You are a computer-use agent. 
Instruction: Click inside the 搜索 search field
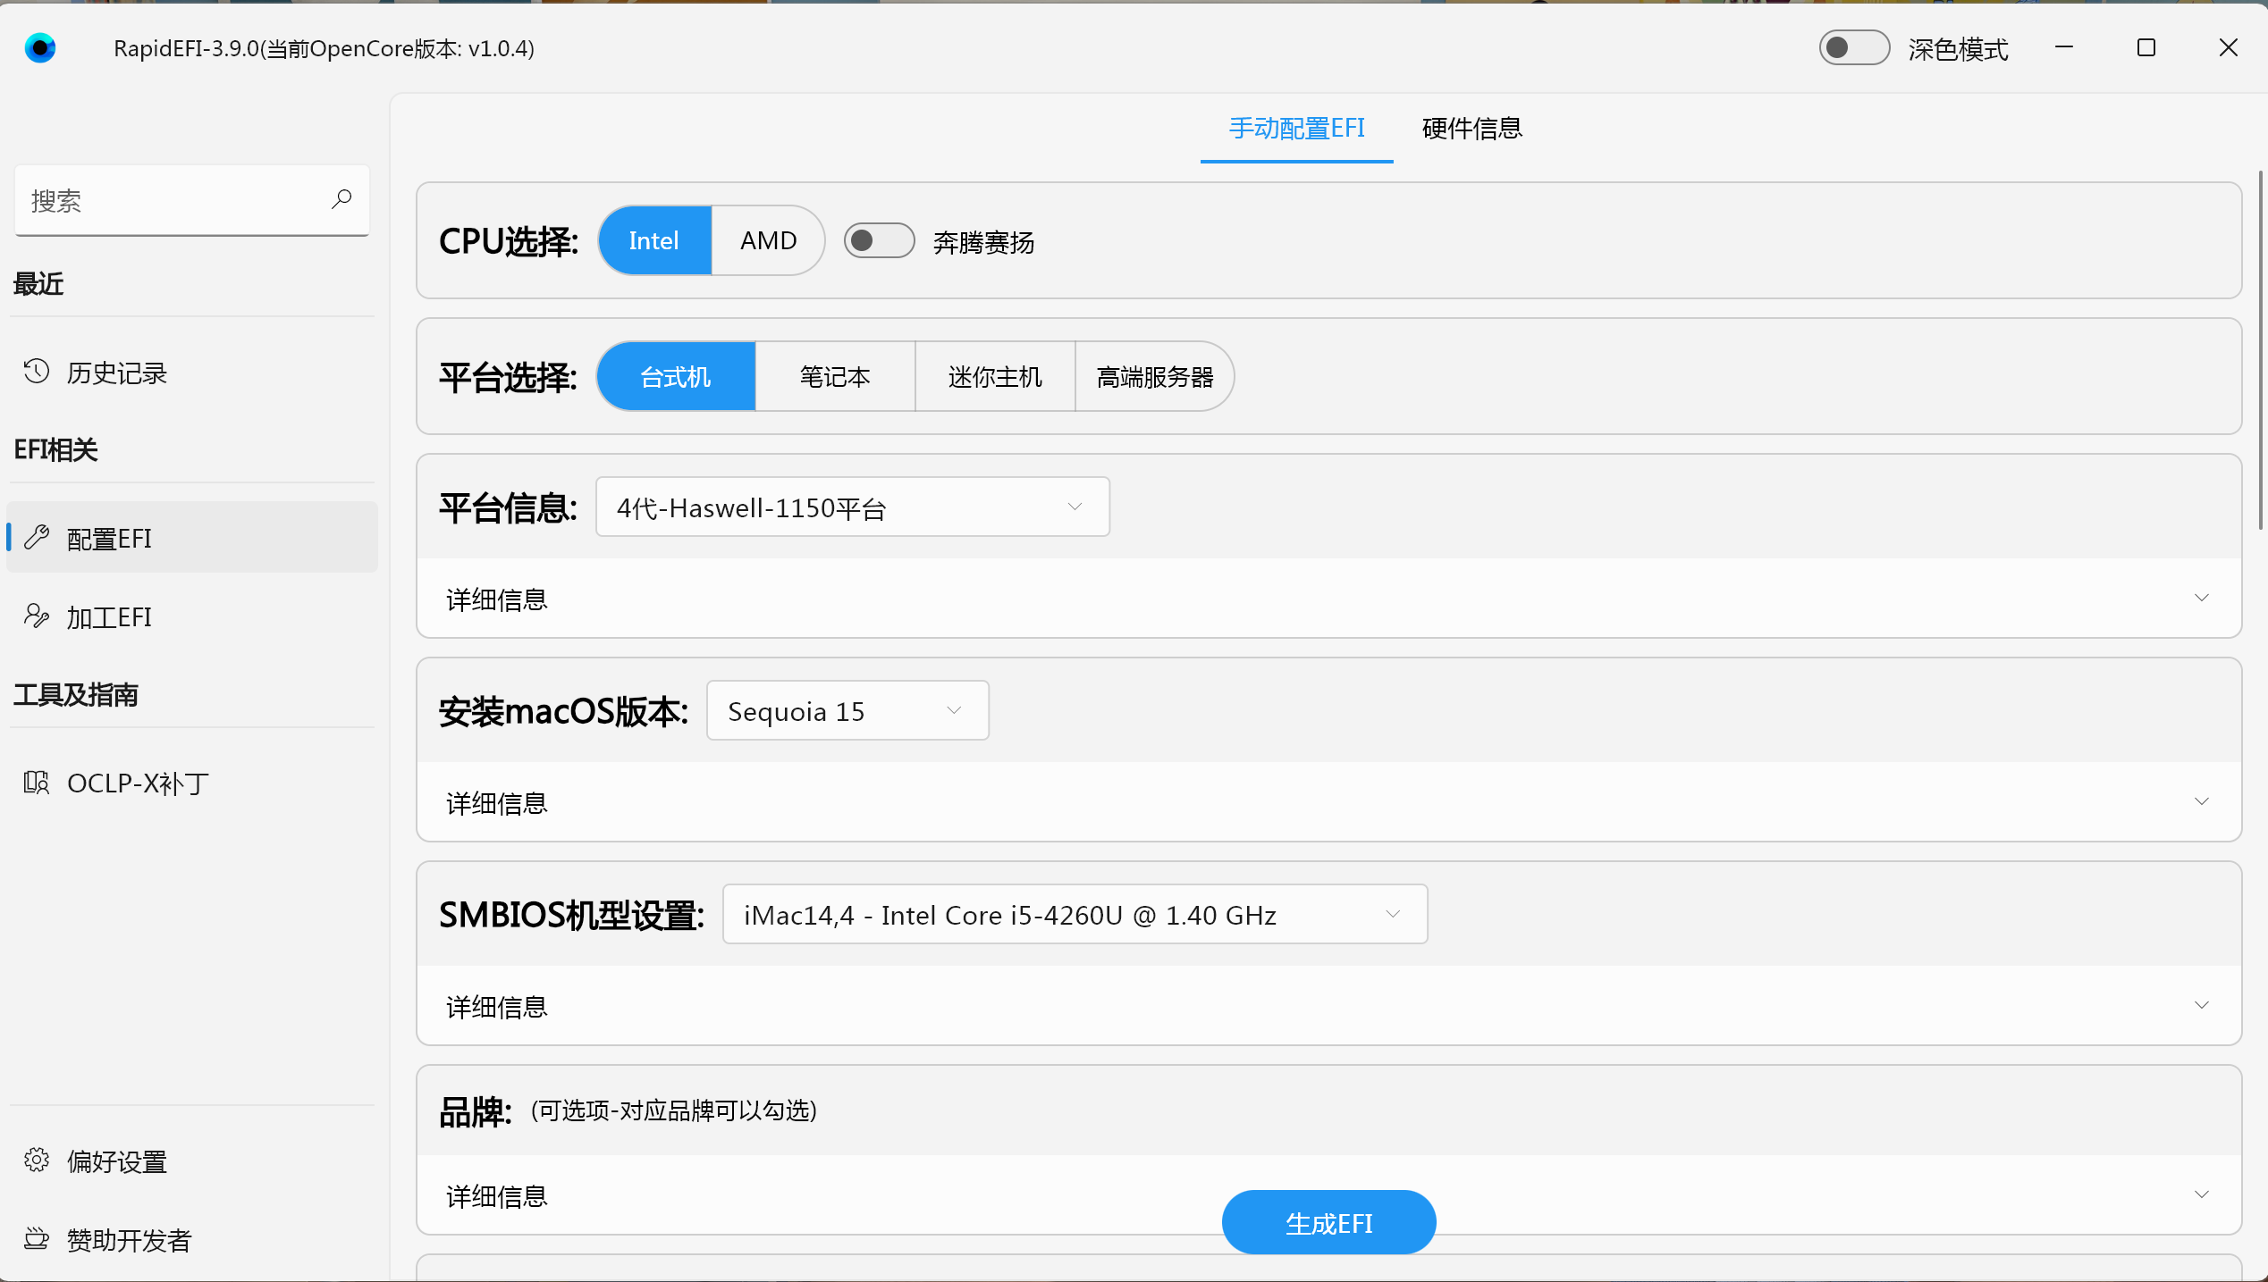[x=170, y=200]
